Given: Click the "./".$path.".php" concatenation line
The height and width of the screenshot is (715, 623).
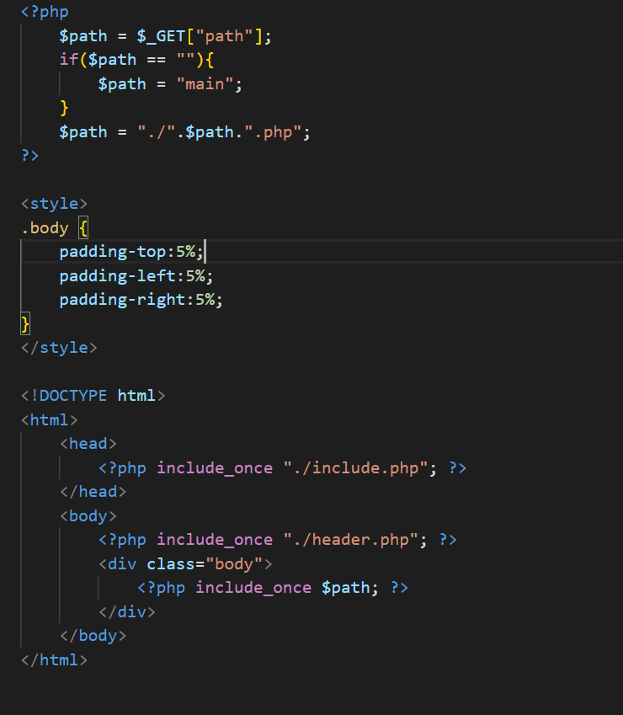Looking at the screenshot, I should point(184,132).
